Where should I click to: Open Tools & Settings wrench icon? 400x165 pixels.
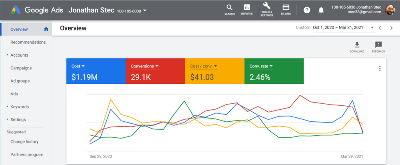coord(267,7)
